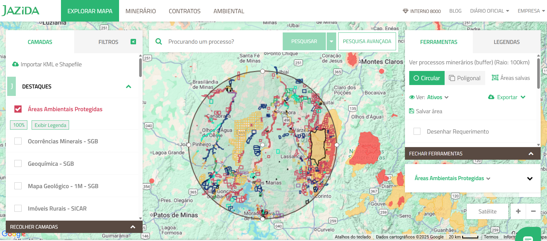Zoom out with the minus button
This screenshot has width=547, height=241.
(533, 211)
